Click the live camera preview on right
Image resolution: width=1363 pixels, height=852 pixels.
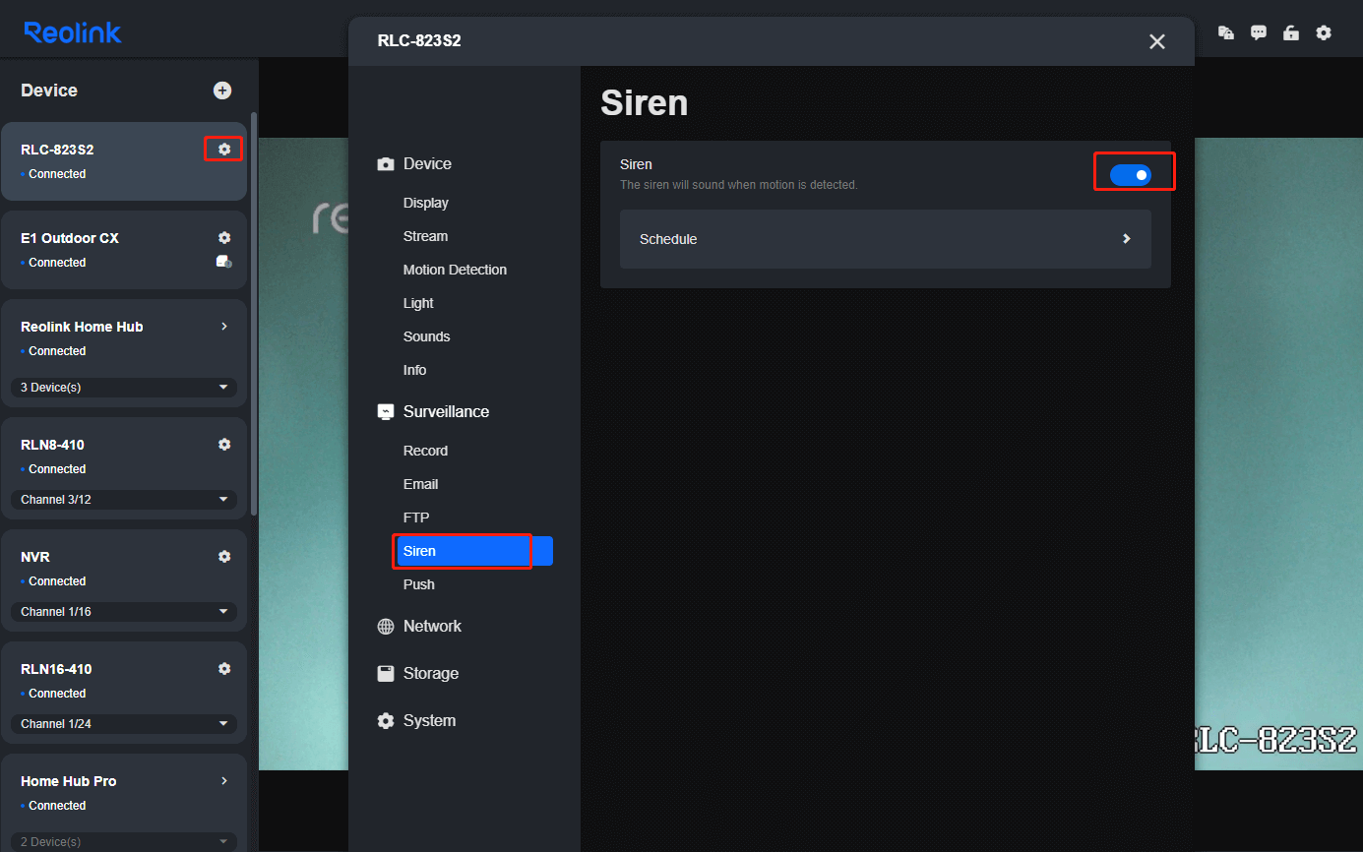(x=1278, y=453)
